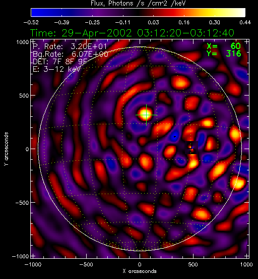Click the white end of the flux colorbar
Image resolution: width=258 pixels, height=279 pixels.
pos(241,13)
